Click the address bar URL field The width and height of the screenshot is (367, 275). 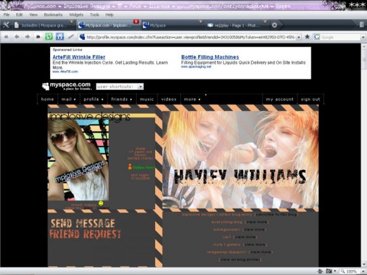[190, 37]
